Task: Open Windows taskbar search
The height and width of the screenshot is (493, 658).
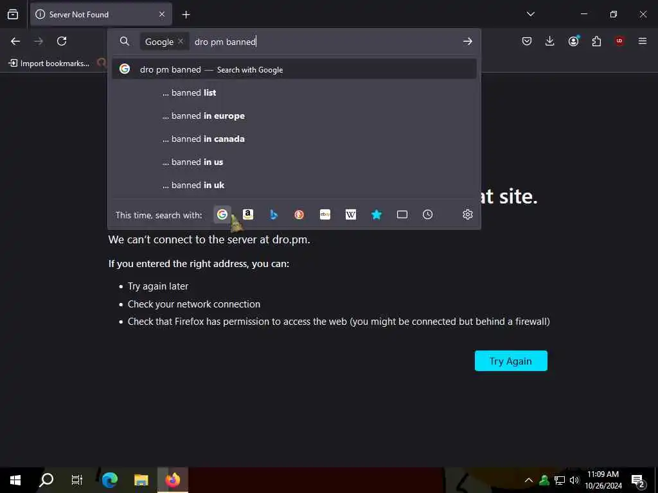Action: click(46, 480)
